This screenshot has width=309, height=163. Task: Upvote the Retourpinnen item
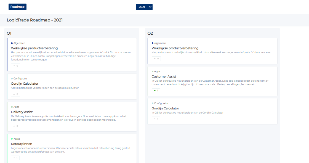pyautogui.click(x=15, y=158)
